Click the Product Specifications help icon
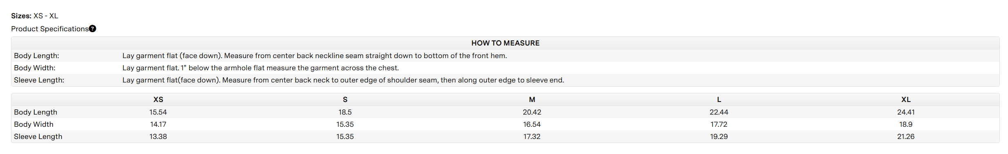Screen dimensions: 1008x154 coord(93,28)
